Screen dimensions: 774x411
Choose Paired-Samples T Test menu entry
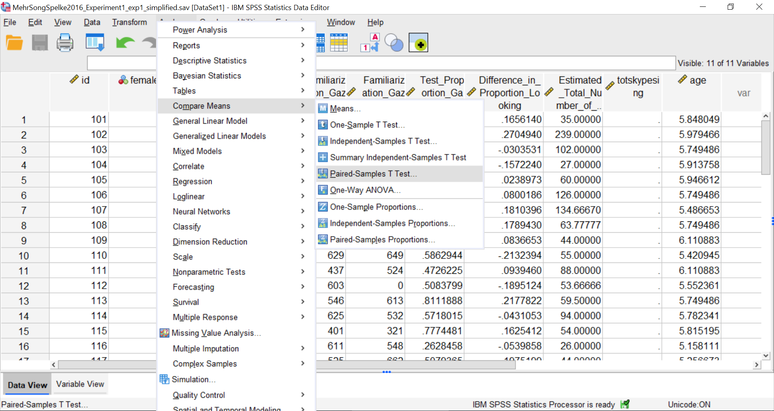tap(399, 173)
